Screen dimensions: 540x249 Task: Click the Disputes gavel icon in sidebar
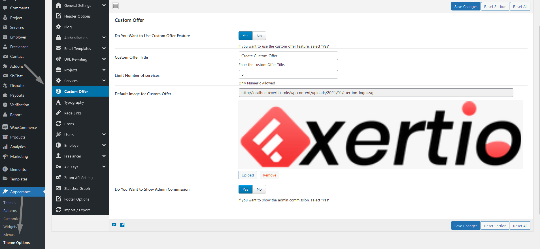pyautogui.click(x=5, y=85)
